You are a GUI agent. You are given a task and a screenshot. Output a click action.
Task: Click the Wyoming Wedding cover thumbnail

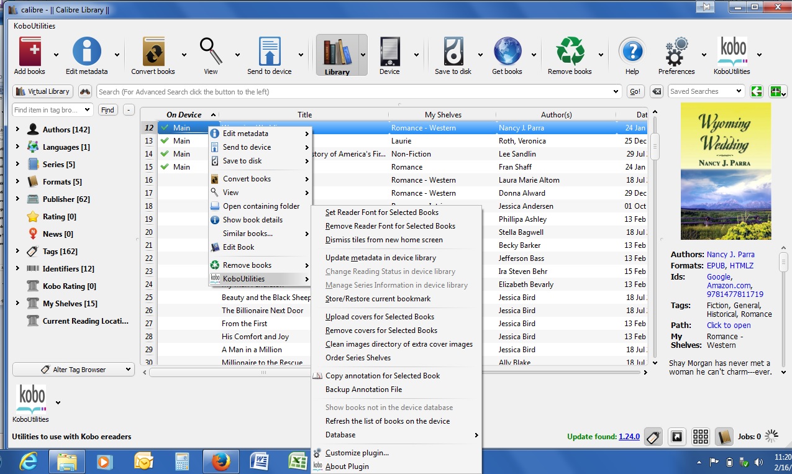726,171
